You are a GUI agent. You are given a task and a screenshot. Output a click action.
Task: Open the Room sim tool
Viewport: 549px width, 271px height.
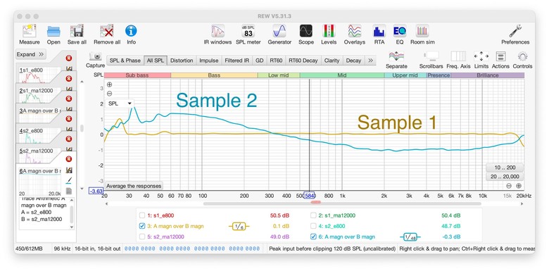(x=422, y=31)
